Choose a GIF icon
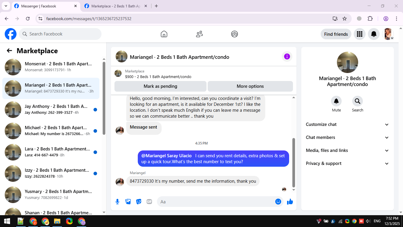Viewport: 403px width, 227px height. pos(149,202)
